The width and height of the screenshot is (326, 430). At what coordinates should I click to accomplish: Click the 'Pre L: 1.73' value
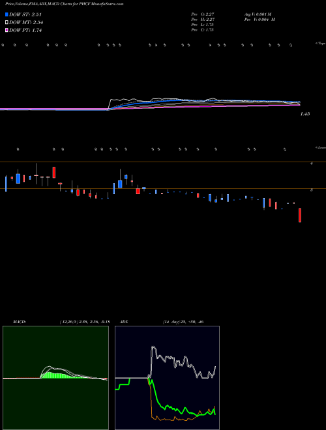click(203, 25)
